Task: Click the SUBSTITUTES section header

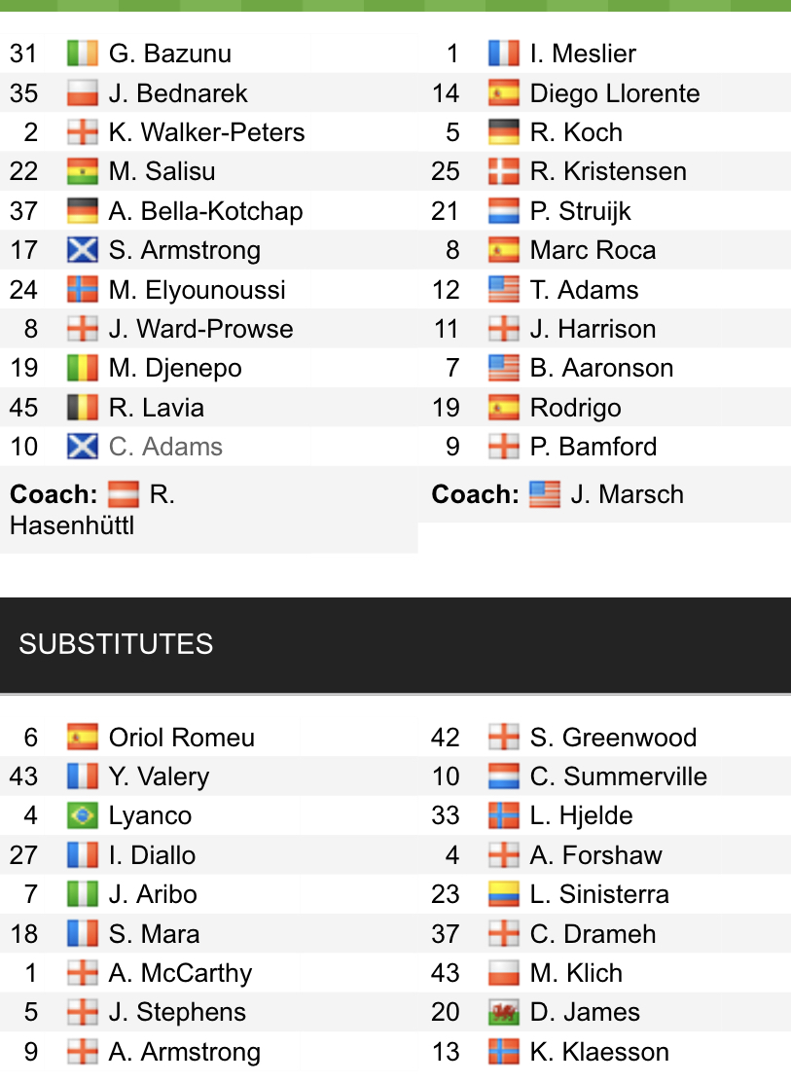Action: point(116,644)
